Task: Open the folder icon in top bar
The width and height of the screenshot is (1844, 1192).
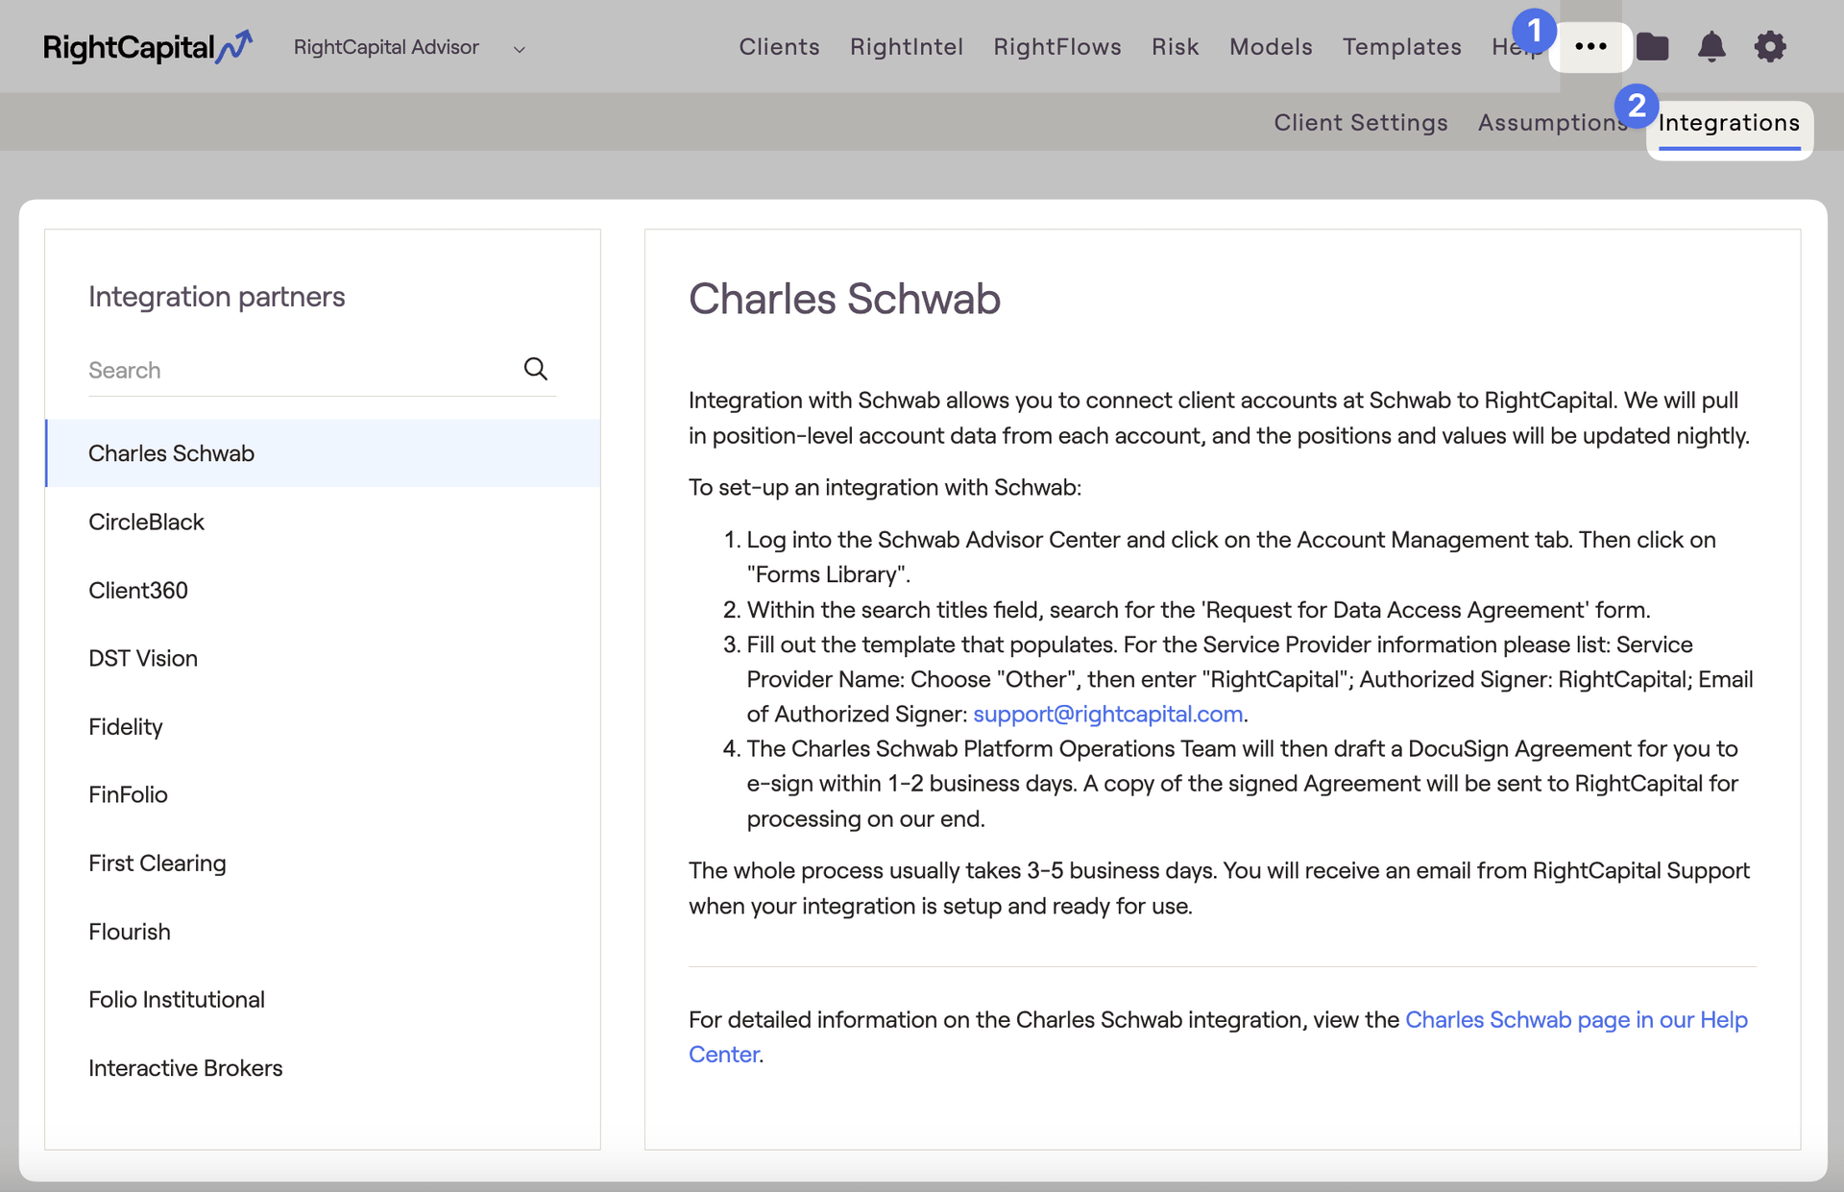Action: 1652,46
